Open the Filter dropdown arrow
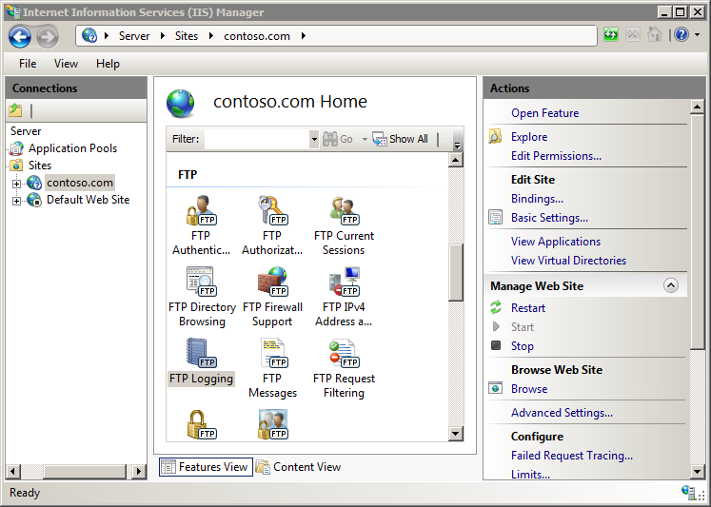The width and height of the screenshot is (711, 507). click(314, 139)
